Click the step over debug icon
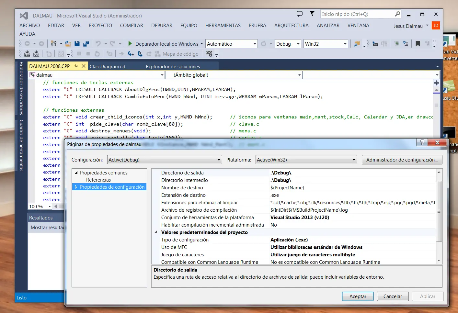Viewport: 458px width, 313px height. point(140,54)
